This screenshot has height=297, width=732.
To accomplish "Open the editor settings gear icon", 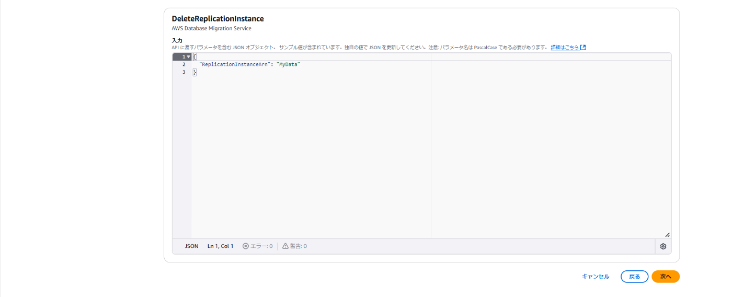I will tap(663, 246).
